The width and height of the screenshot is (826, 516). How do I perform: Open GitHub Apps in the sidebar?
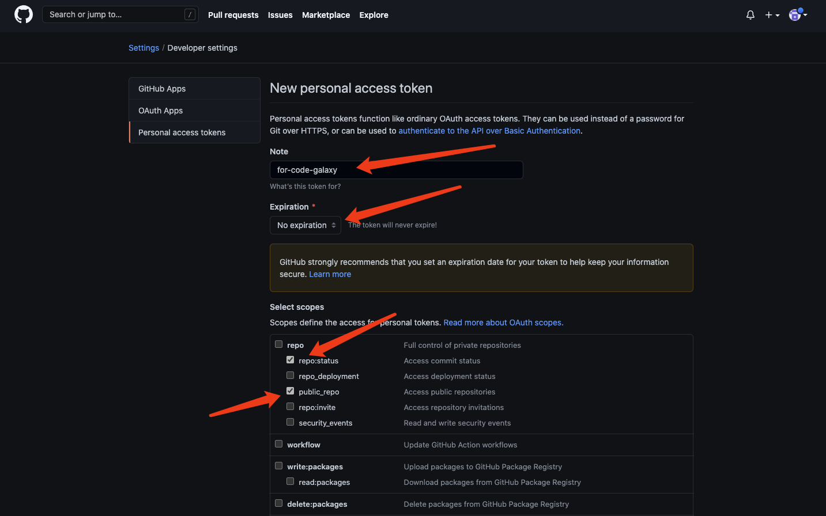(x=162, y=89)
